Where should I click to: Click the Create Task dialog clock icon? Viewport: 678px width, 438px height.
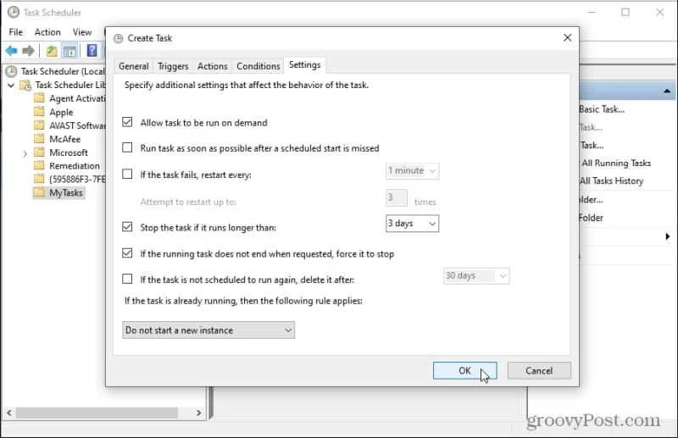point(118,38)
